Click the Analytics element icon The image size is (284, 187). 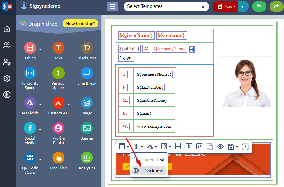[87, 158]
